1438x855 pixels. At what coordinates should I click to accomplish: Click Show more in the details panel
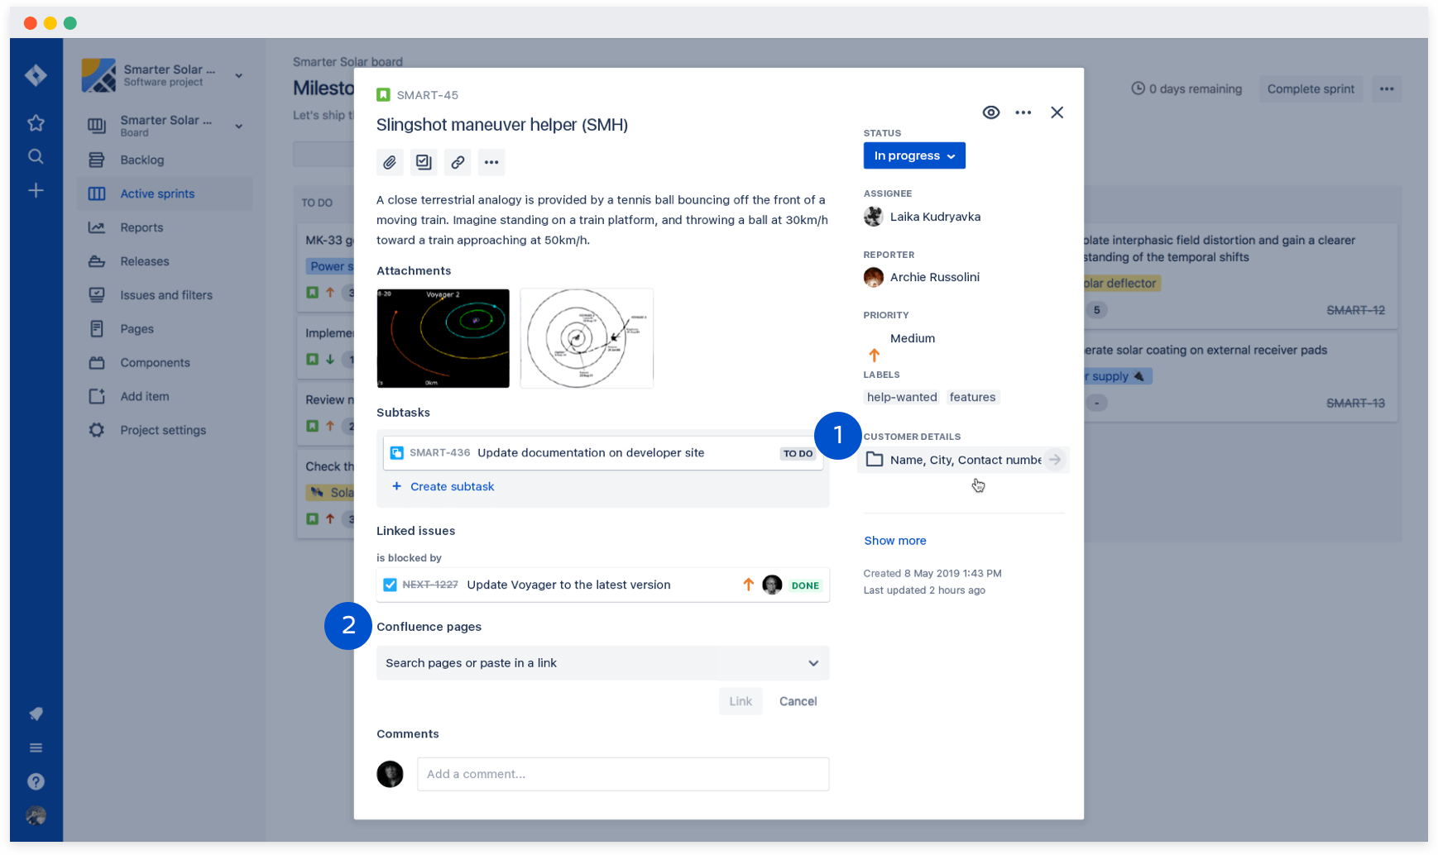point(895,541)
